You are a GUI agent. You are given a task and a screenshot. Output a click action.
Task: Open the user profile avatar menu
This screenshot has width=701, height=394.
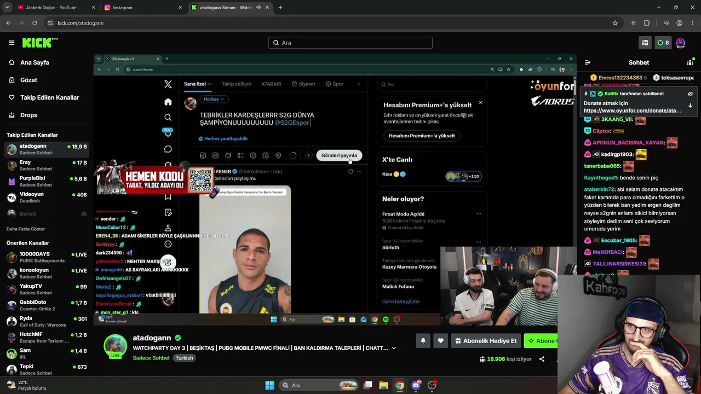681,43
